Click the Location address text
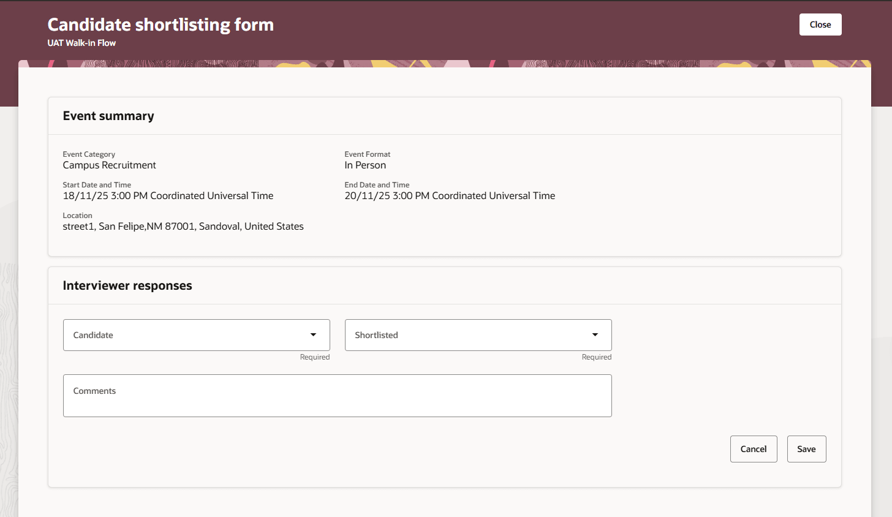Viewport: 892px width, 517px height. pyautogui.click(x=183, y=226)
